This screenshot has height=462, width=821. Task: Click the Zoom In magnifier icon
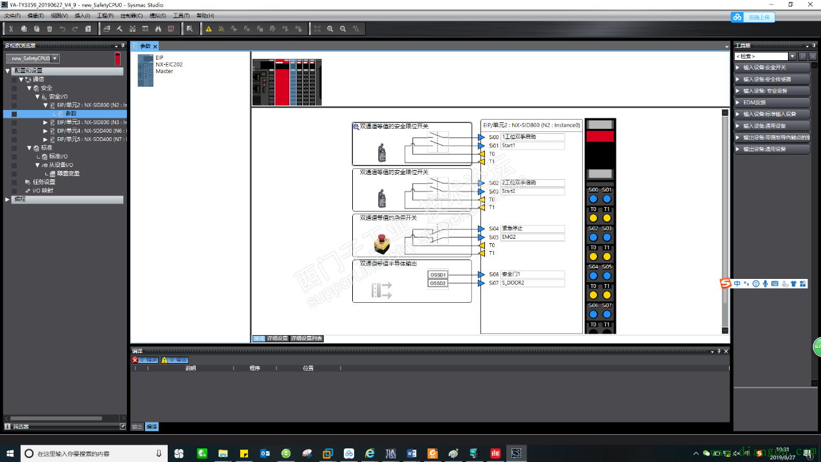tap(330, 28)
